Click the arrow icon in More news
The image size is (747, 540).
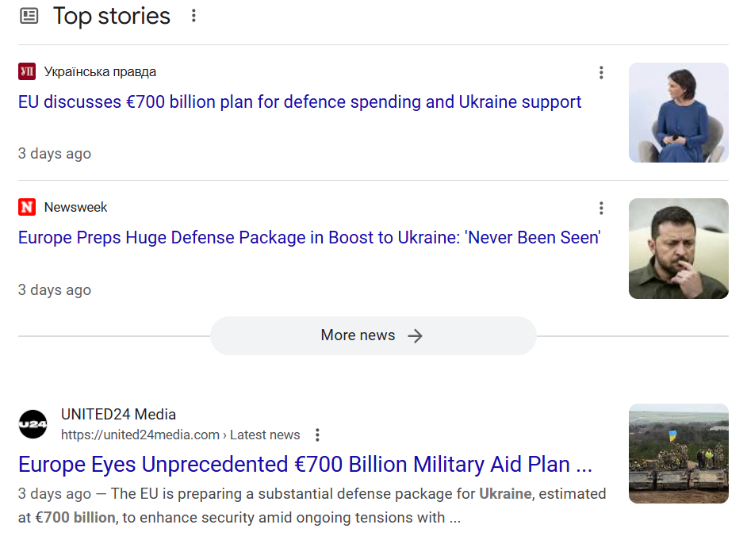(416, 336)
